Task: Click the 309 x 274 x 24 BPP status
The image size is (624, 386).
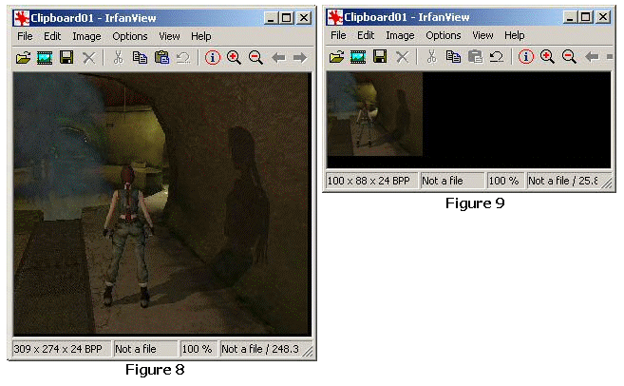Action: click(62, 349)
